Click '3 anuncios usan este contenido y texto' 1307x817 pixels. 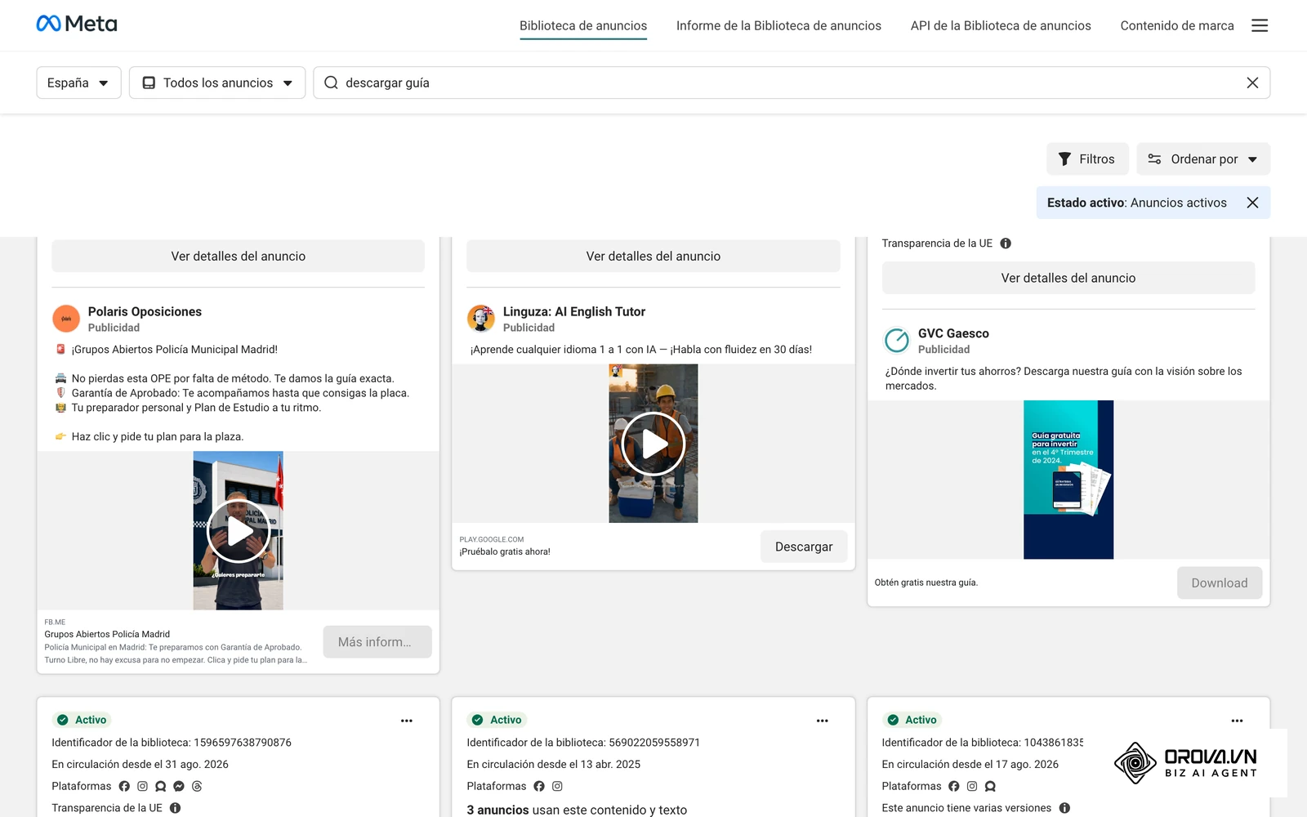pos(577,810)
